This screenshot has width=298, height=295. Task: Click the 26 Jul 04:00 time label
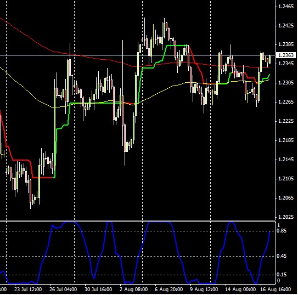[63, 290]
